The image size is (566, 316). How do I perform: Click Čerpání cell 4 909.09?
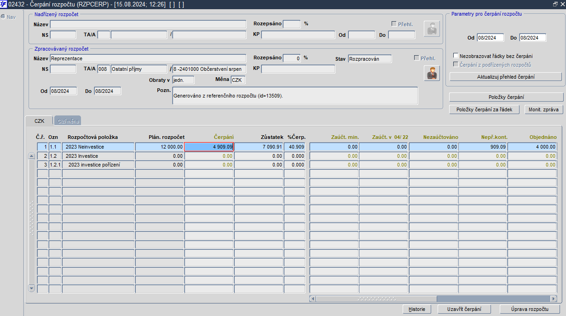tap(209, 147)
